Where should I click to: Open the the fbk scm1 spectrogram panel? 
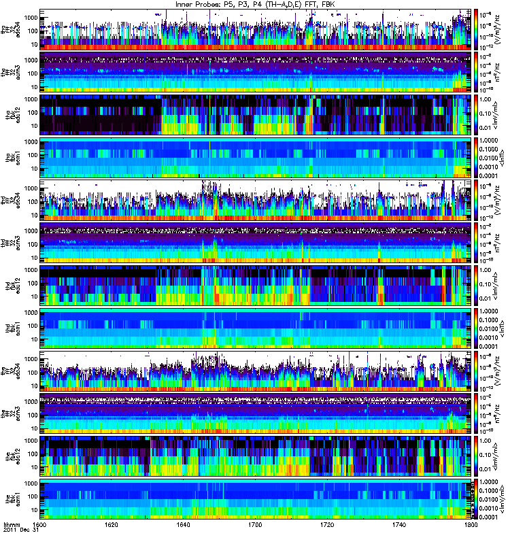(256, 499)
